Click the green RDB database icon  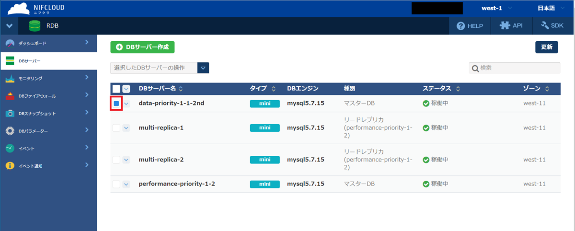click(34, 26)
